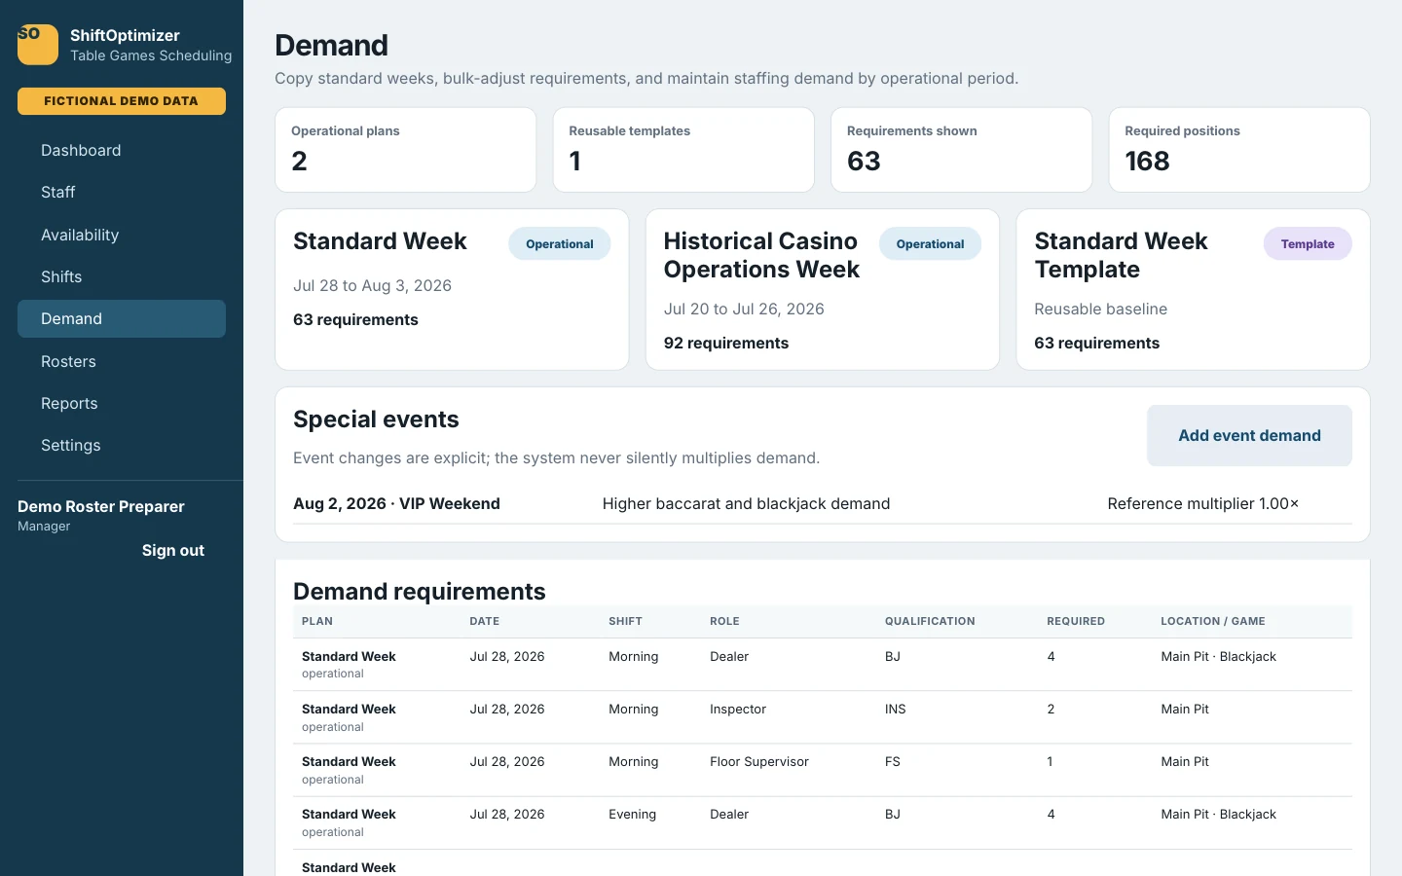Image resolution: width=1402 pixels, height=876 pixels.
Task: Open the Dashboard page
Action: [x=122, y=150]
